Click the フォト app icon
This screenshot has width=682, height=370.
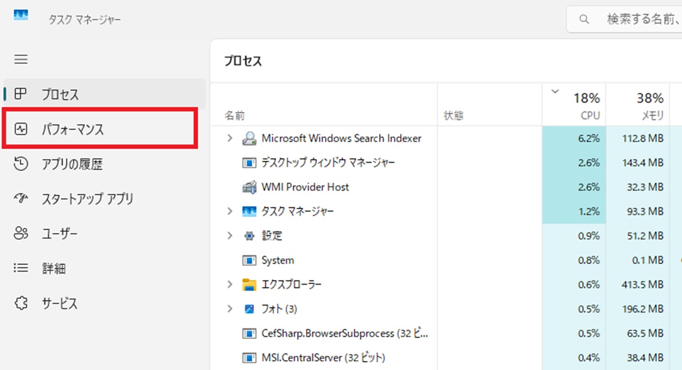pyautogui.click(x=249, y=309)
